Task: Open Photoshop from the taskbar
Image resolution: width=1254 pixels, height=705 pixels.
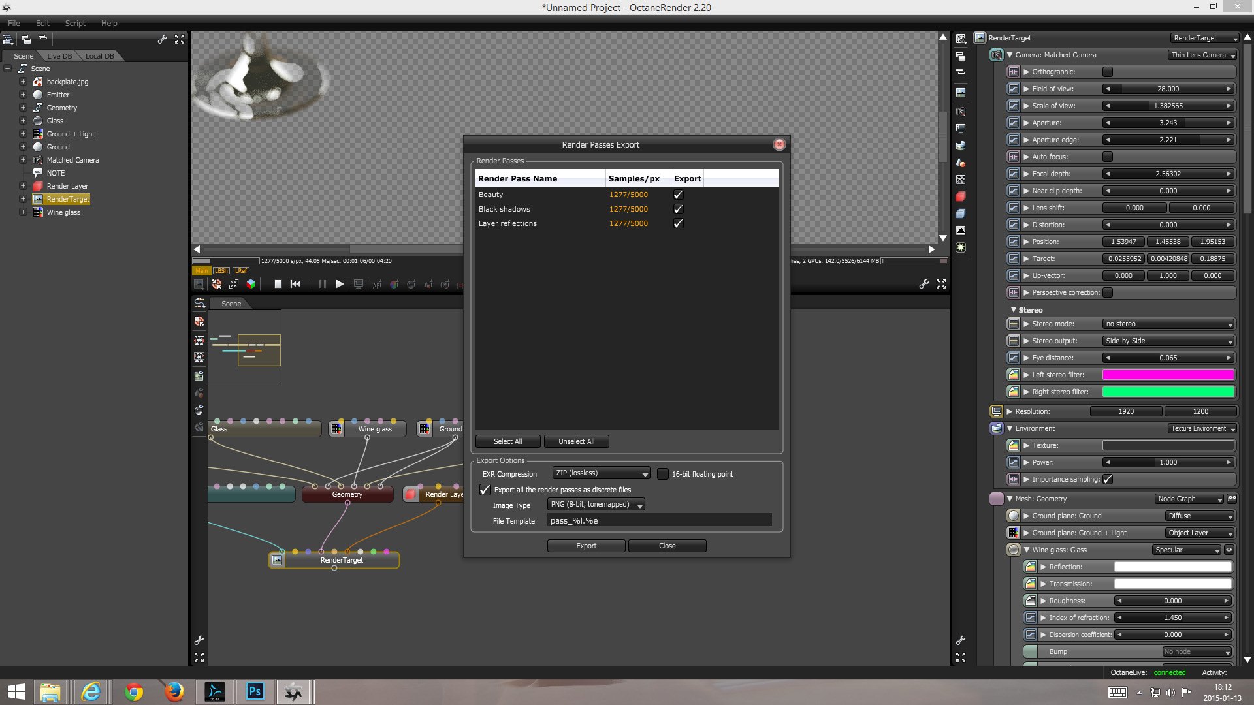Action: 255,691
